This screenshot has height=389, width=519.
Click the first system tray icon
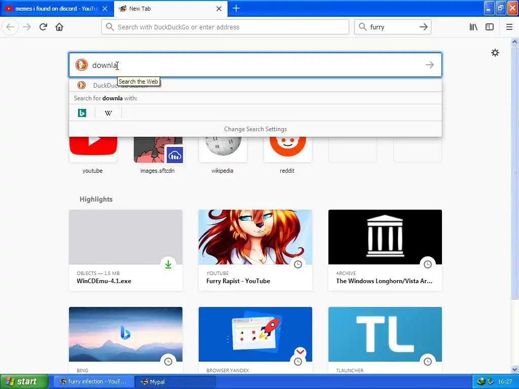(x=481, y=382)
